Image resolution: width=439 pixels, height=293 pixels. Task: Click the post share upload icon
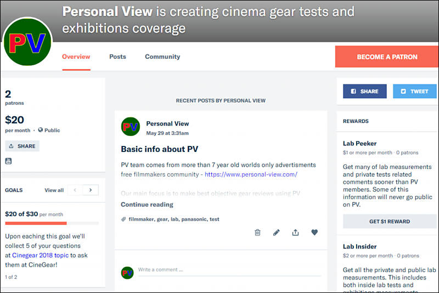[x=295, y=232]
